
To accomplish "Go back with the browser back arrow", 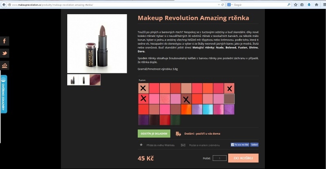I will 4,4.
